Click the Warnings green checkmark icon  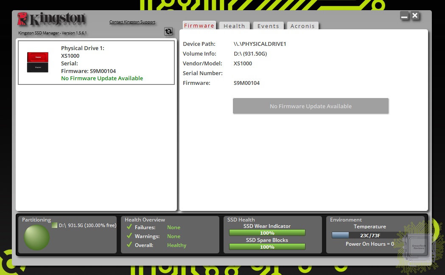[129, 236]
